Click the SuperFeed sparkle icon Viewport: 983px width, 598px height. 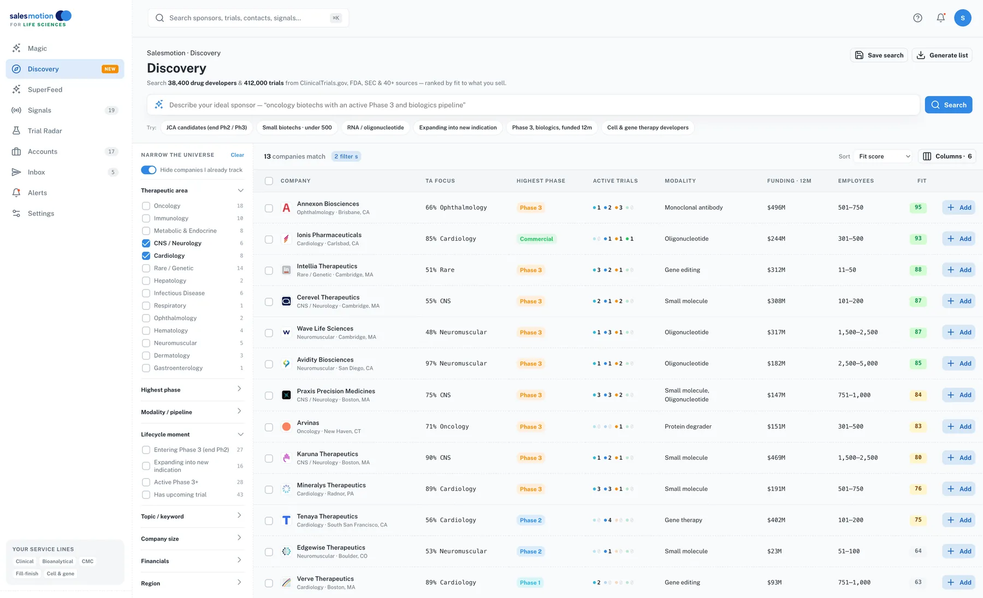[x=16, y=90]
